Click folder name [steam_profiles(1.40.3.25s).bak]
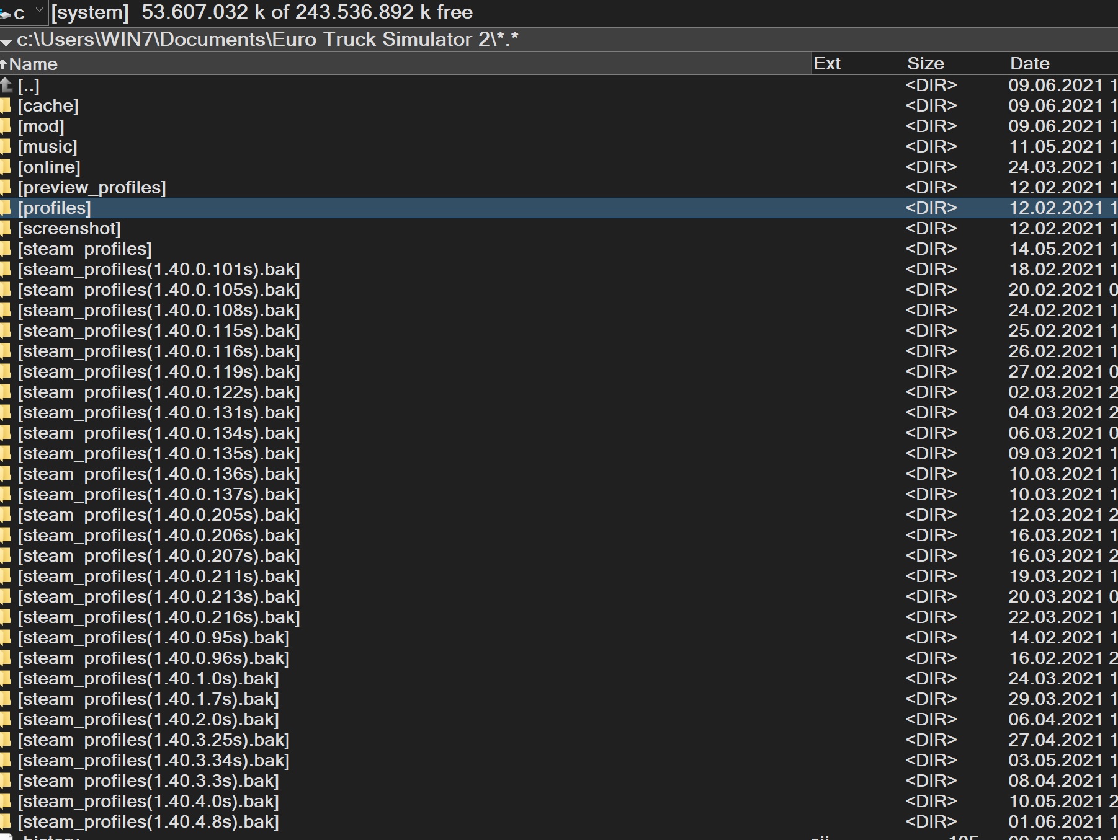The height and width of the screenshot is (840, 1118). [154, 740]
